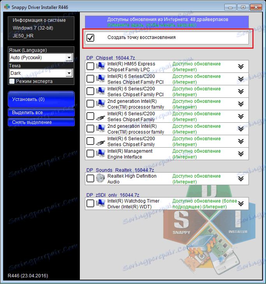The height and width of the screenshot is (284, 266).
Task: Check the Intel Management Engine Interface driver
Action: pos(90,153)
